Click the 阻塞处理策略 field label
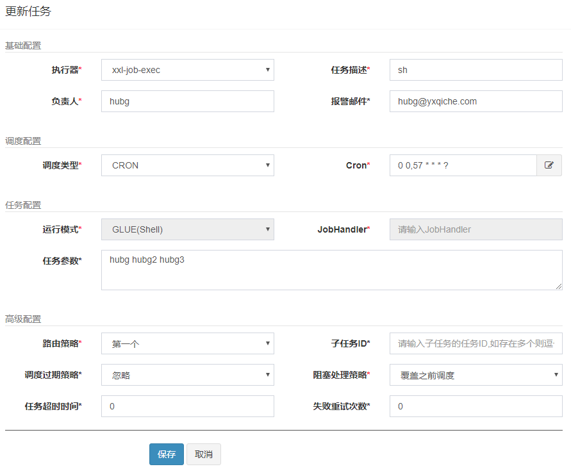 [x=341, y=375]
